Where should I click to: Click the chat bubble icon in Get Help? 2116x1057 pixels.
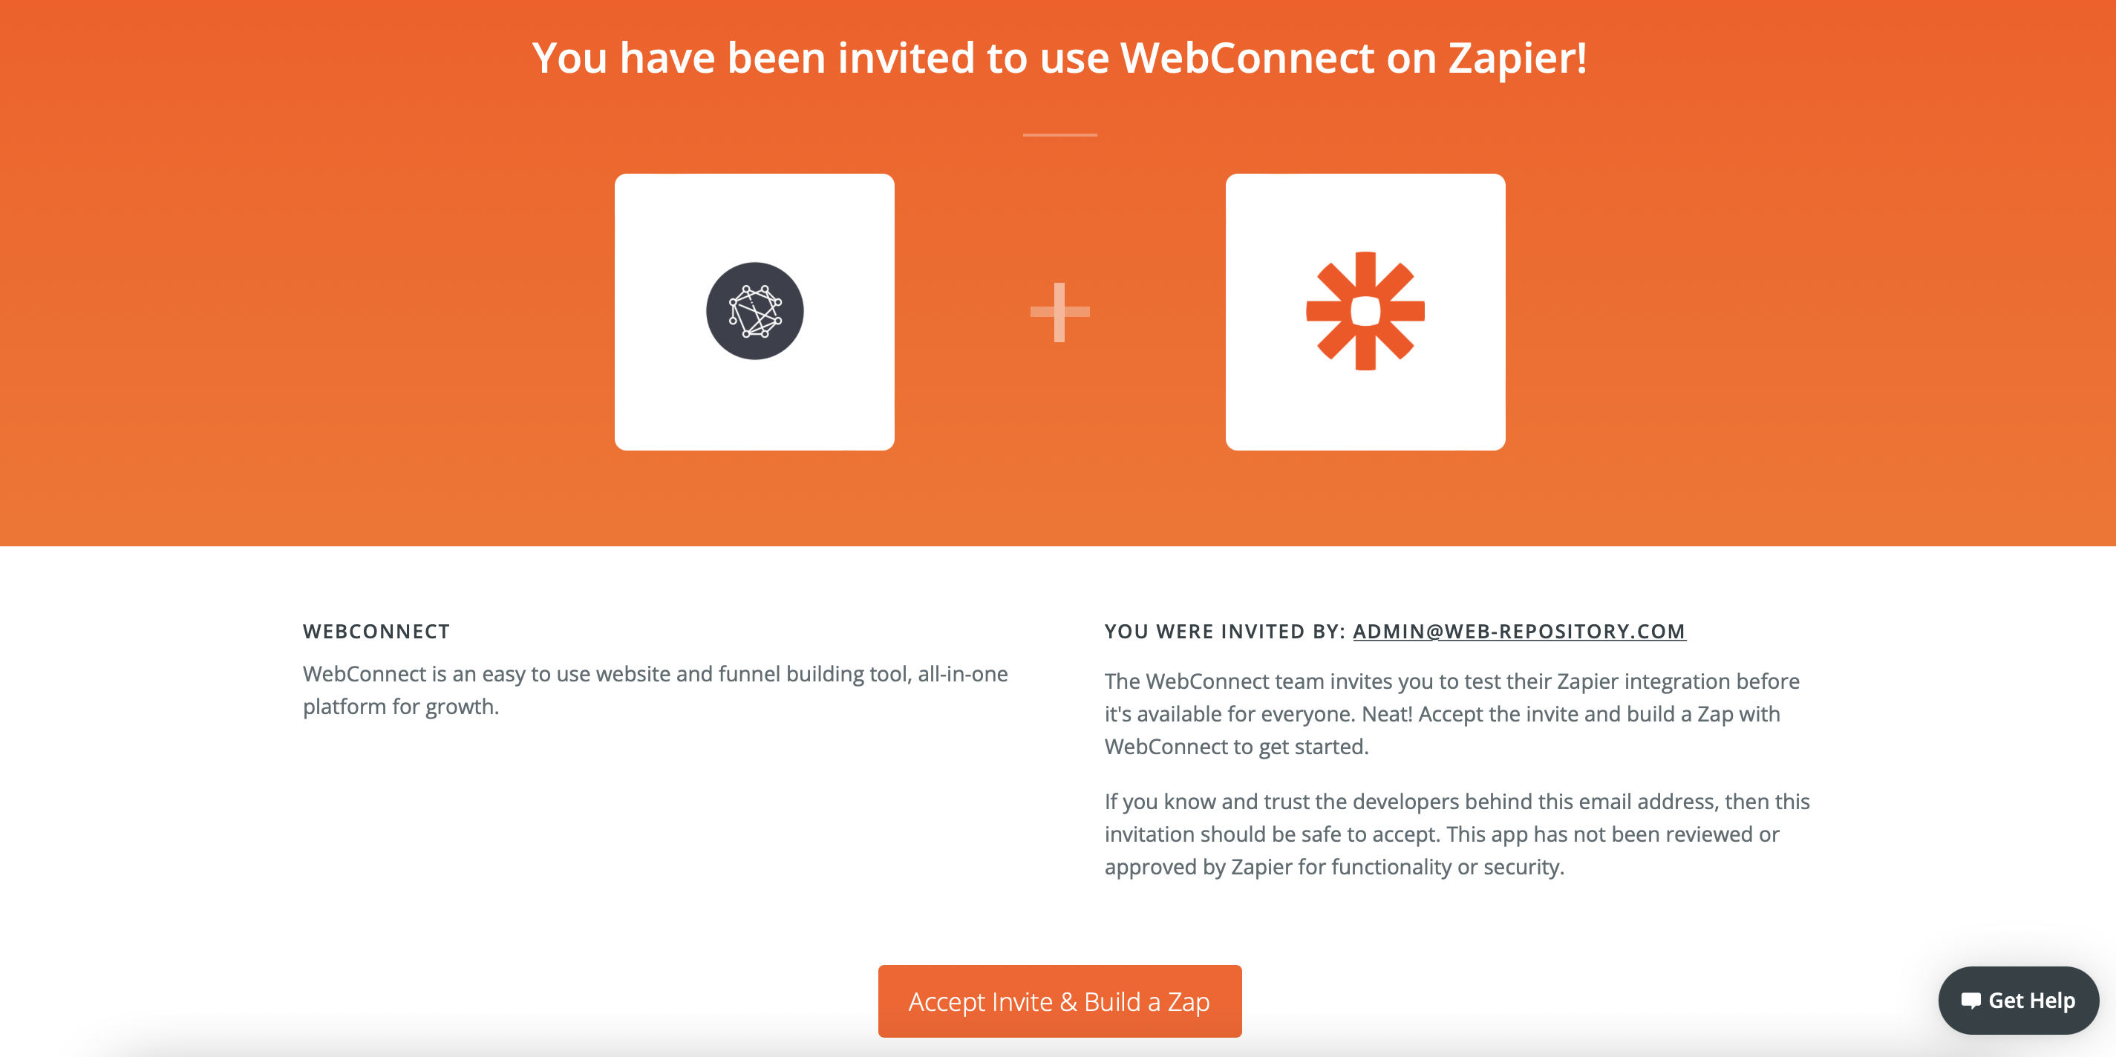point(1970,1001)
